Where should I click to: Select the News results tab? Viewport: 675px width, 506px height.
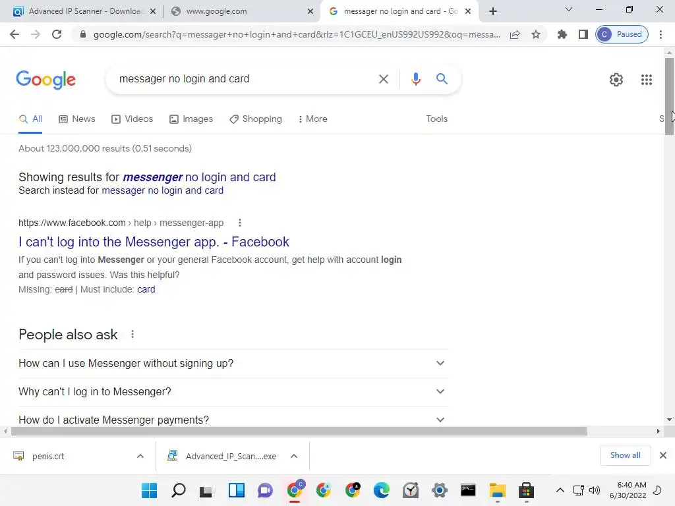point(77,119)
